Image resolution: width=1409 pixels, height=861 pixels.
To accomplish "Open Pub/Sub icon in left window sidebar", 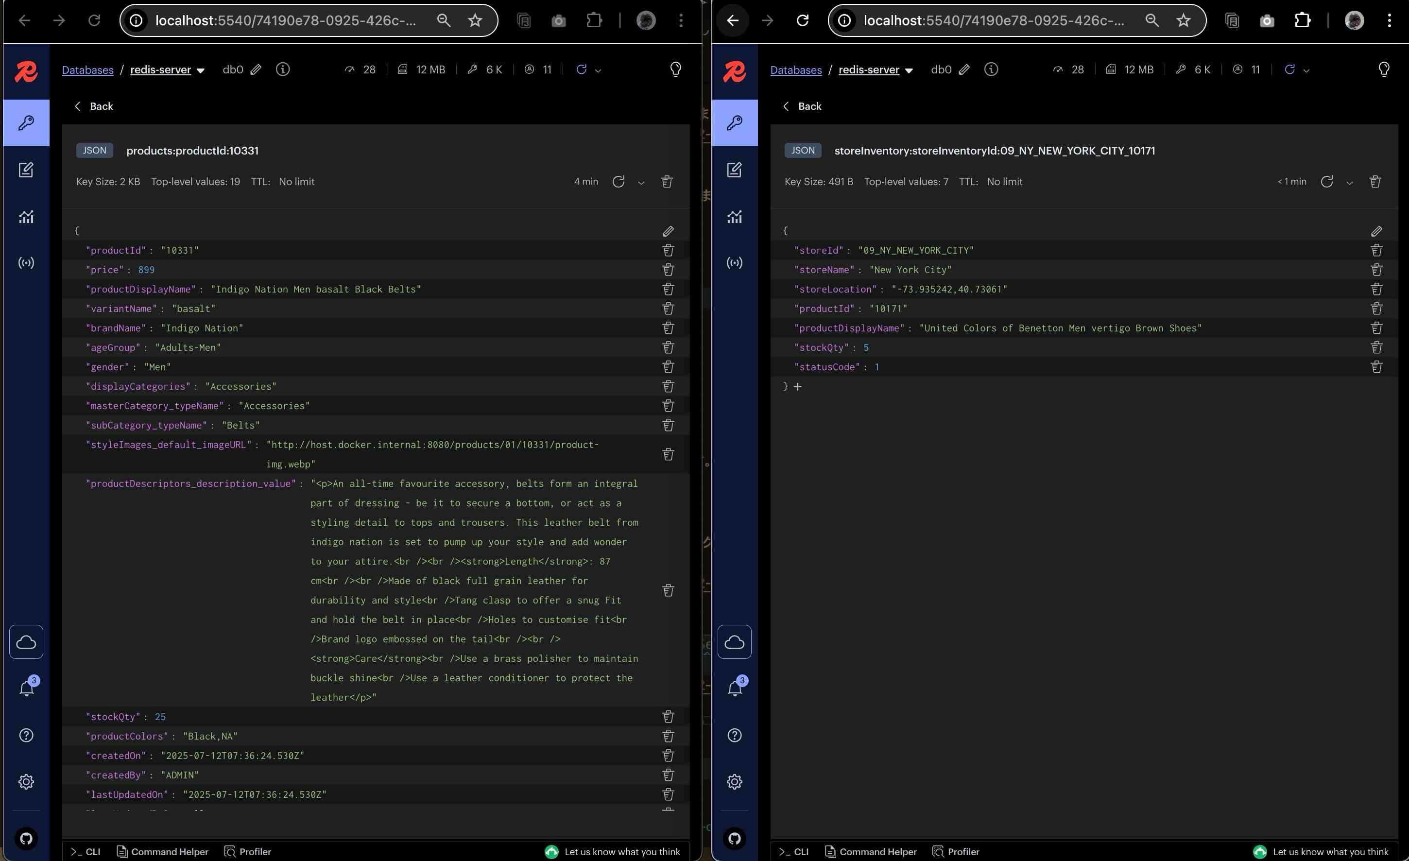I will (26, 263).
